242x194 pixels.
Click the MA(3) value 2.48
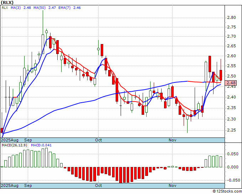pos(27,8)
